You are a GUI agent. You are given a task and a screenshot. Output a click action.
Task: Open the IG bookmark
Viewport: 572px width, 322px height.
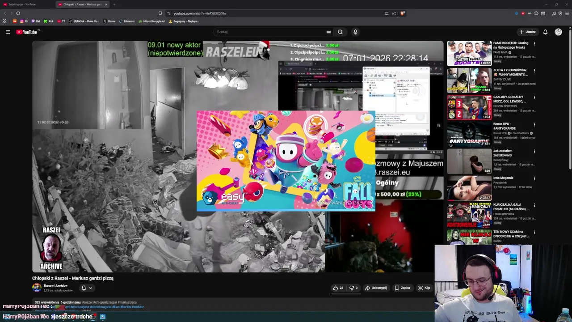pyautogui.click(x=24, y=21)
